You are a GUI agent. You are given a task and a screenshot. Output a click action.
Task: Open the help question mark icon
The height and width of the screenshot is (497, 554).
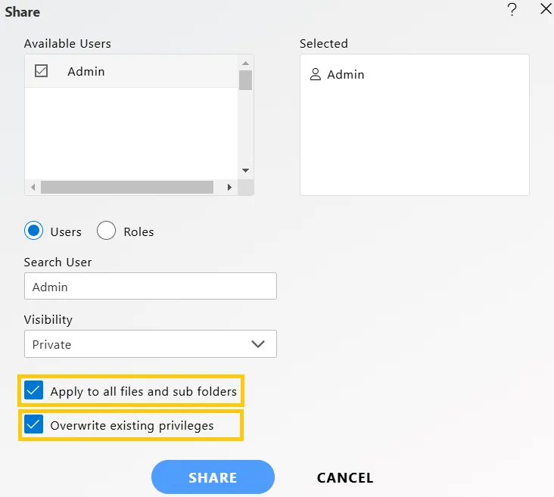coord(512,10)
